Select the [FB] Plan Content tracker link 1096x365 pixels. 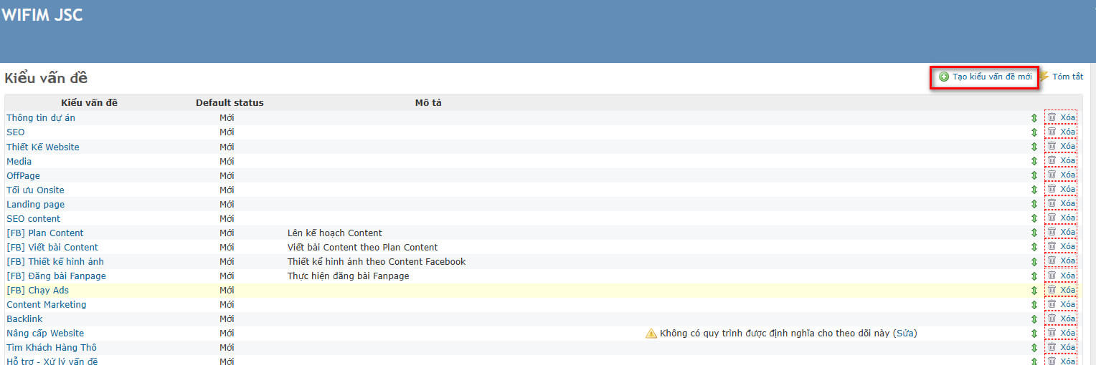(x=45, y=233)
